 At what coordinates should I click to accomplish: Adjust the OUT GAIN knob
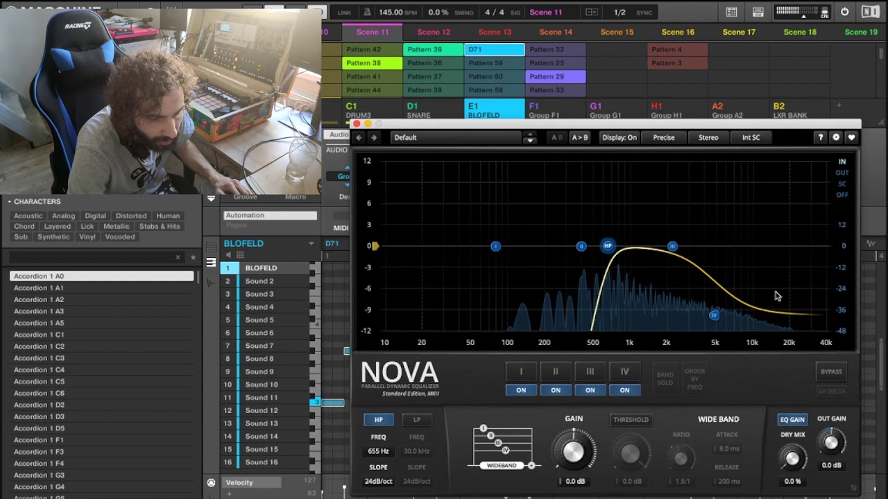(x=831, y=442)
